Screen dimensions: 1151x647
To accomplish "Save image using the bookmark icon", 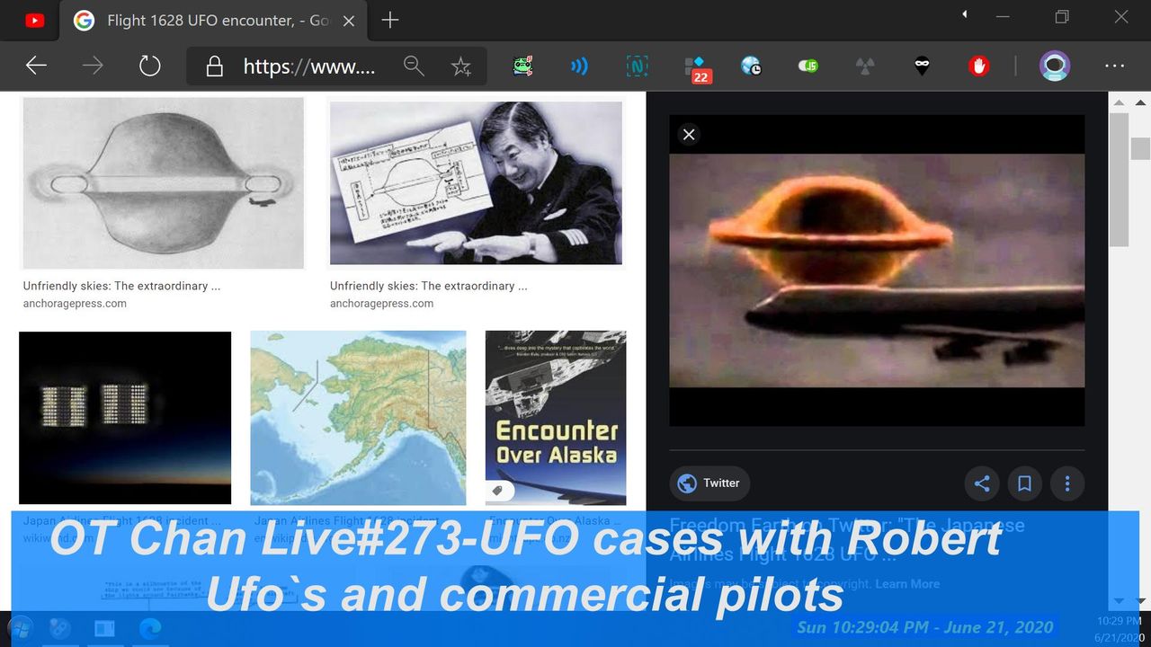I will (x=1024, y=483).
